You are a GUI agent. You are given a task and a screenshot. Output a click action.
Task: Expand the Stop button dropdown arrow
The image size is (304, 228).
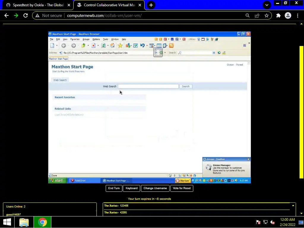pos(98,45)
